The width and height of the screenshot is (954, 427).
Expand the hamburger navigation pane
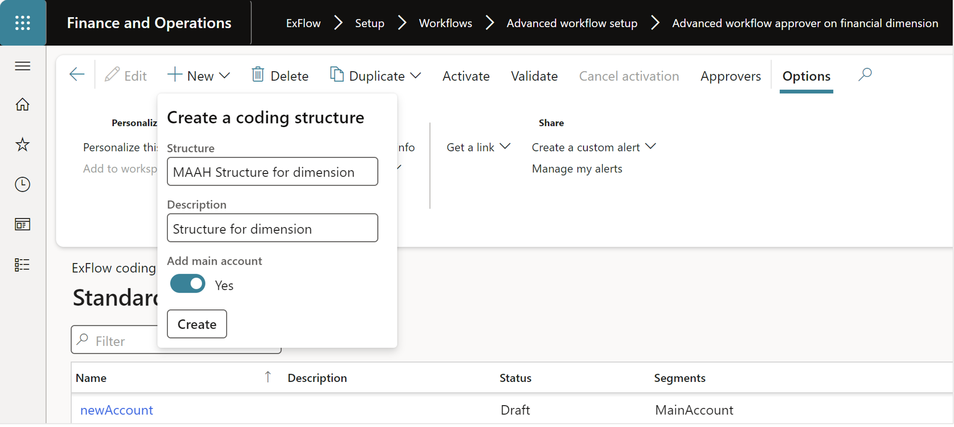tap(23, 66)
